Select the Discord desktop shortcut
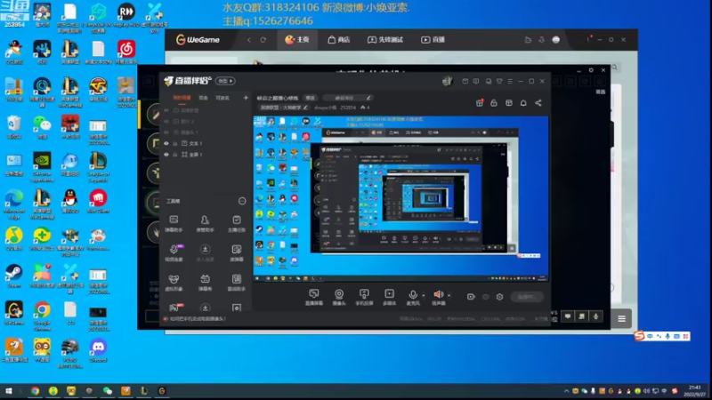 click(98, 350)
